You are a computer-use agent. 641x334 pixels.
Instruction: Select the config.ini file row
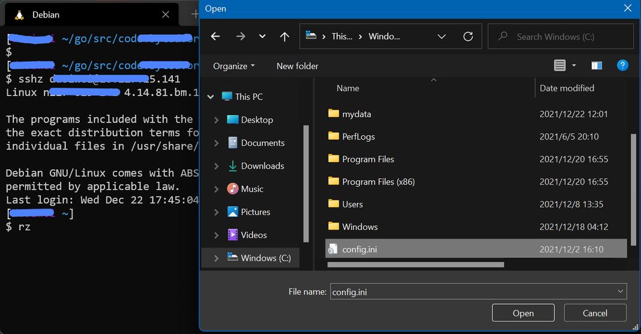click(x=476, y=249)
